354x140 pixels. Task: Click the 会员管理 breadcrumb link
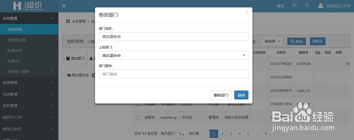pyautogui.click(x=79, y=22)
